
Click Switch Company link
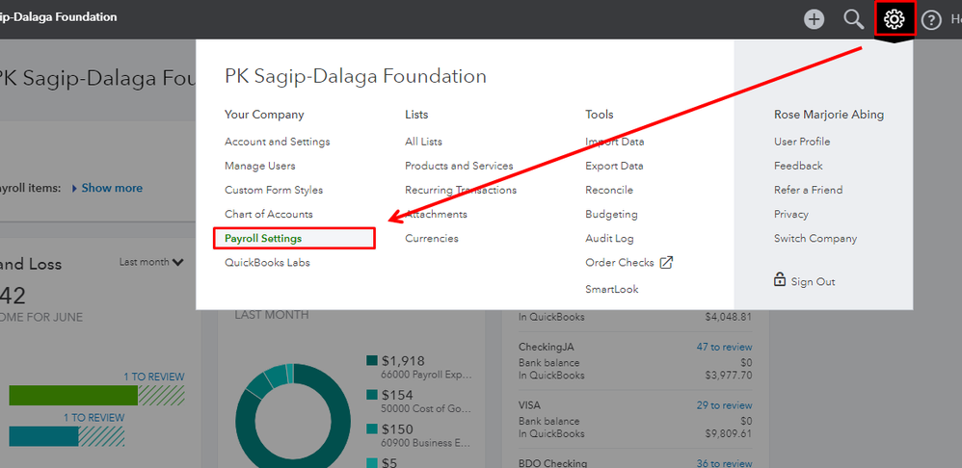[x=815, y=238]
